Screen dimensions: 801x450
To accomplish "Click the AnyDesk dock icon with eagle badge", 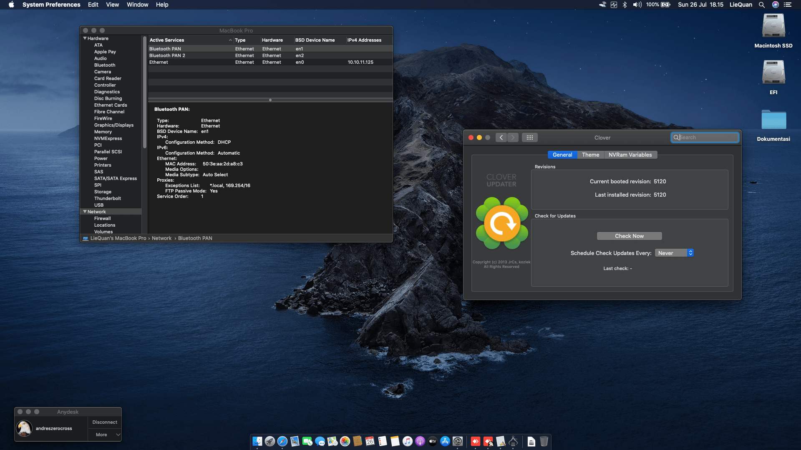I will (x=488, y=441).
